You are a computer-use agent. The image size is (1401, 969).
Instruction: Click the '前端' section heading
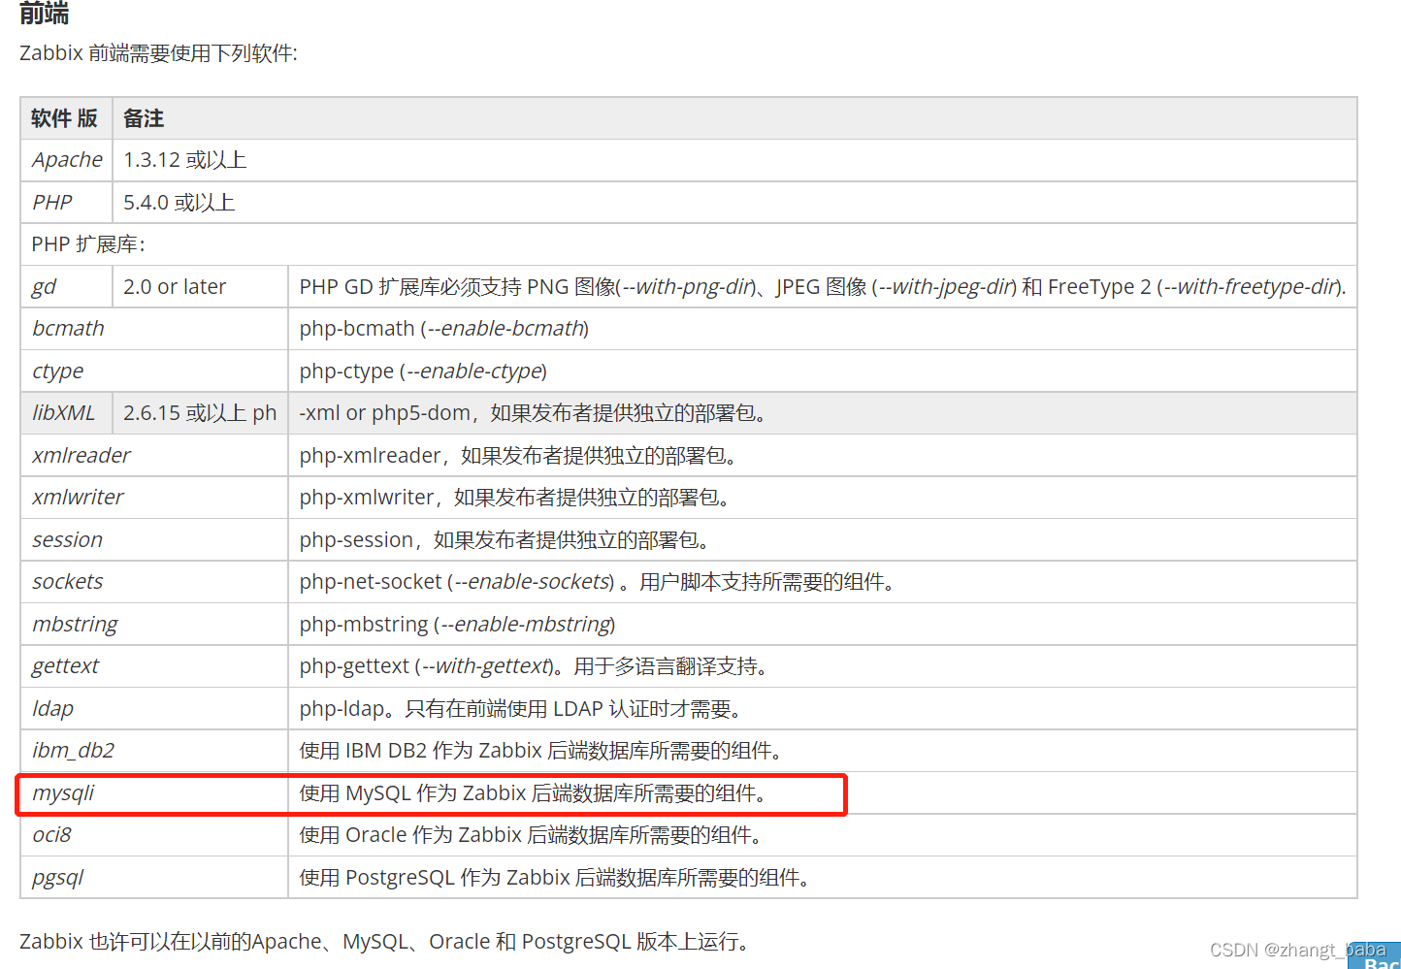pyautogui.click(x=44, y=13)
